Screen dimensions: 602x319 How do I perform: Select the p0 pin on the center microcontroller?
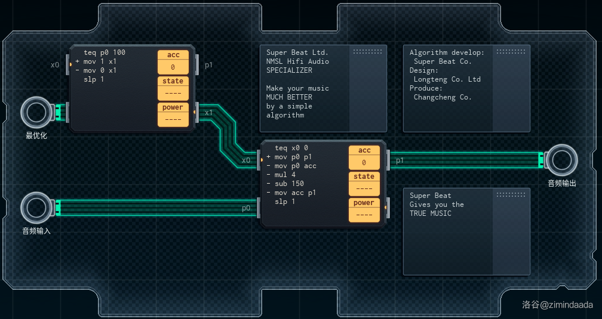[259, 207]
